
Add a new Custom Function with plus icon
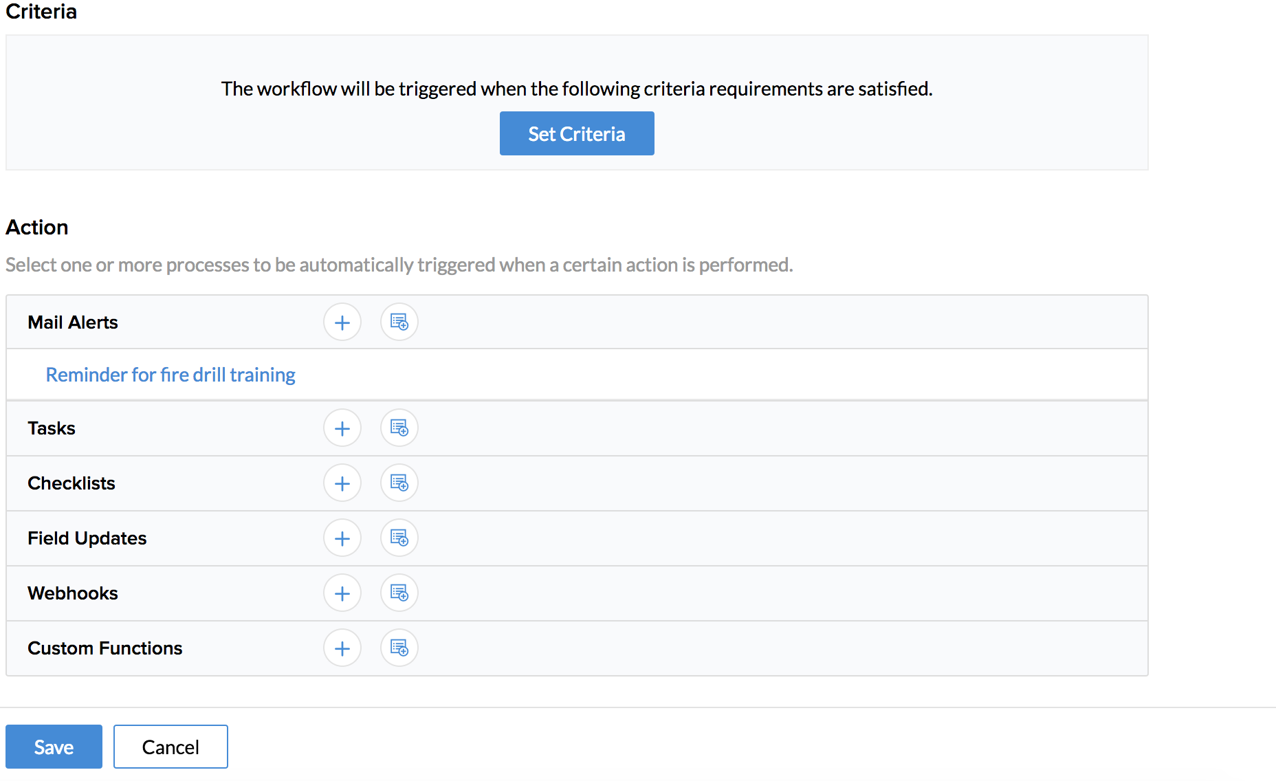tap(342, 648)
